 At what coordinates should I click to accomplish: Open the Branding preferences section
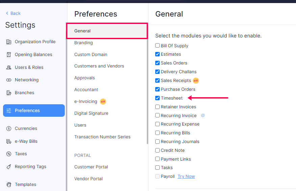click(x=83, y=43)
